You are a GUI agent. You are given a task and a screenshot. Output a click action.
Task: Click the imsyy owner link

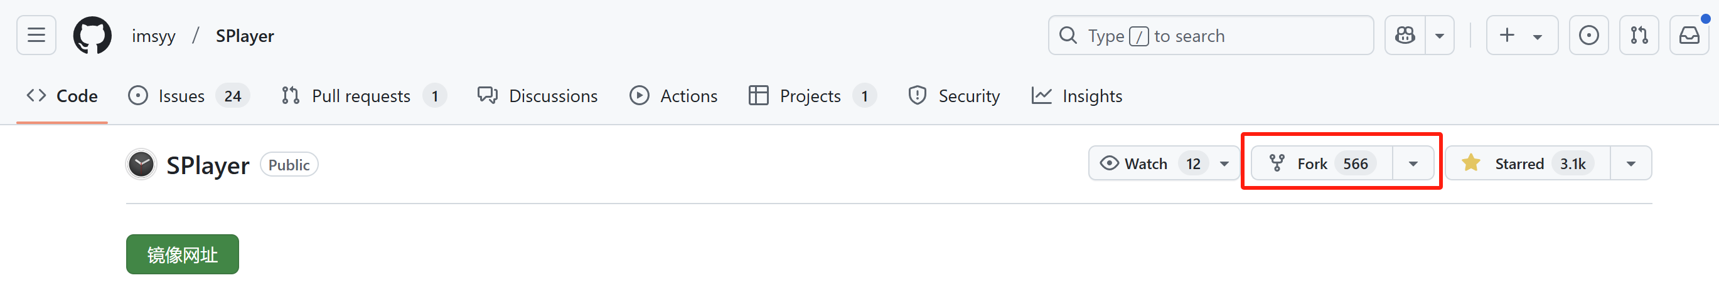tap(154, 36)
